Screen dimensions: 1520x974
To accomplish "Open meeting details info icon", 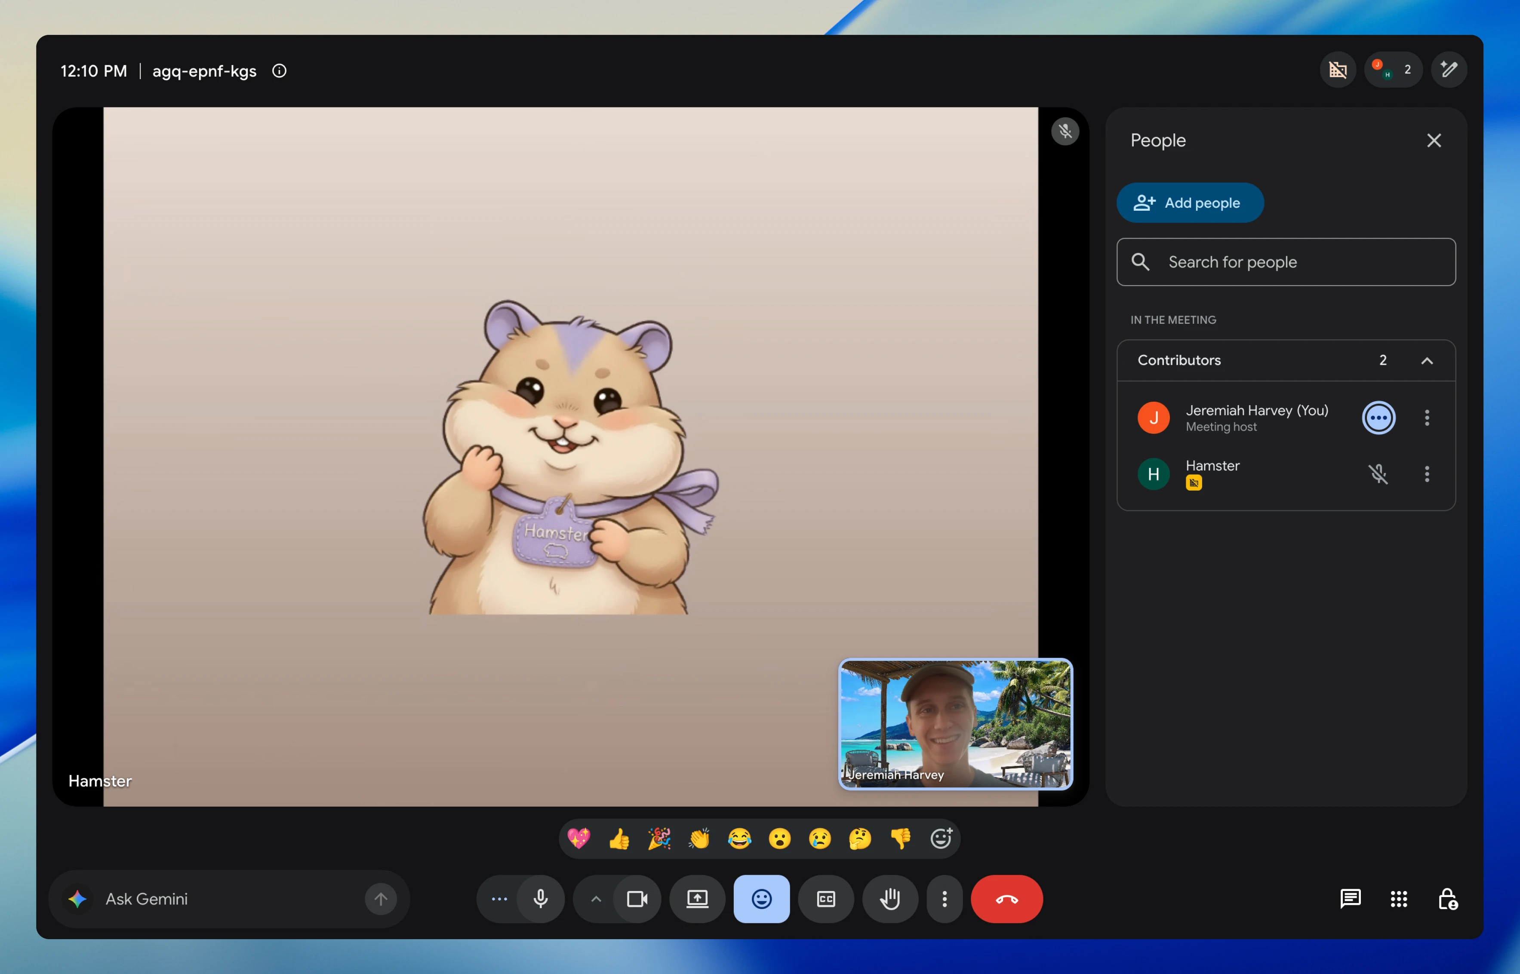I will (x=279, y=71).
